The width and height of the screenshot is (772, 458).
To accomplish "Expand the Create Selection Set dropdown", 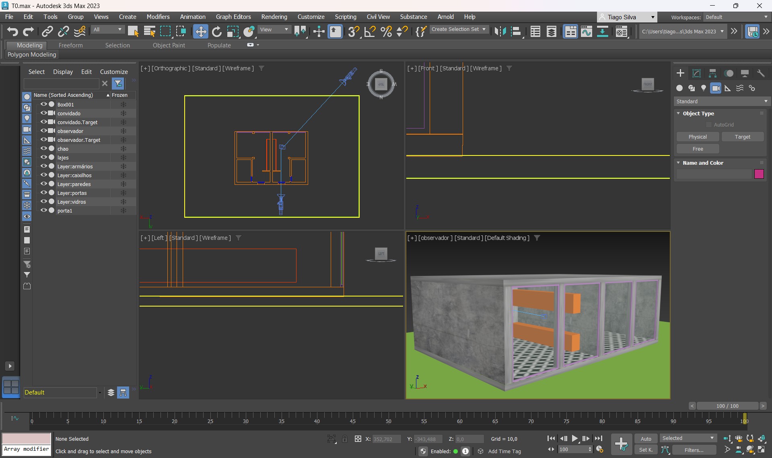I will pos(484,29).
